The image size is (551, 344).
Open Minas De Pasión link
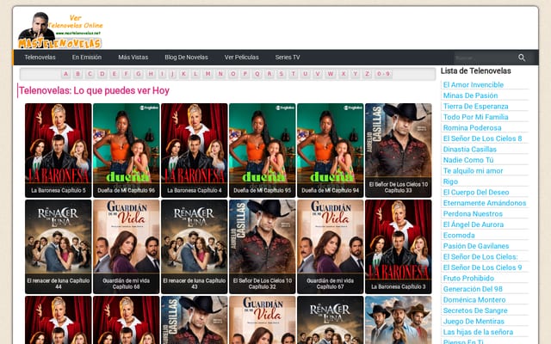[x=471, y=95]
